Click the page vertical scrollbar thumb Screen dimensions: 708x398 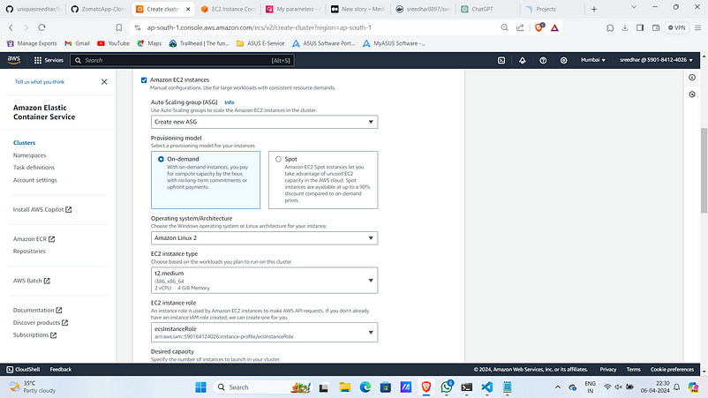[704, 170]
